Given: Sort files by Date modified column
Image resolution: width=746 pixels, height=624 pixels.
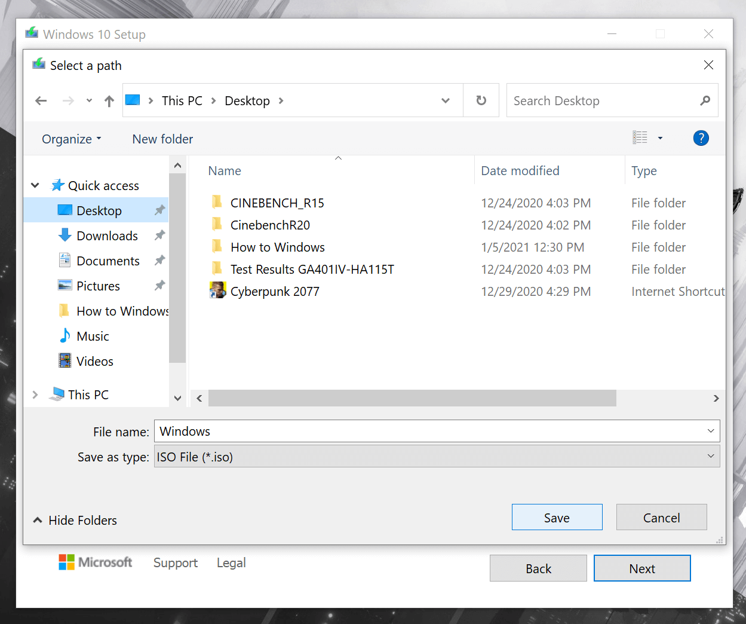Looking at the screenshot, I should coord(520,171).
